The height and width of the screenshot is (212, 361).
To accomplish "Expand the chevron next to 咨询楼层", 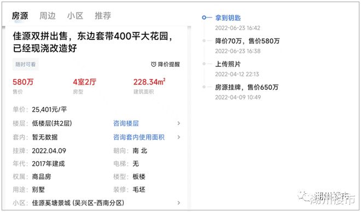I will click(179, 123).
